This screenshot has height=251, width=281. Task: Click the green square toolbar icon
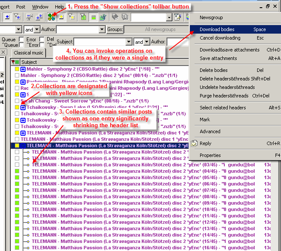(x=93, y=17)
